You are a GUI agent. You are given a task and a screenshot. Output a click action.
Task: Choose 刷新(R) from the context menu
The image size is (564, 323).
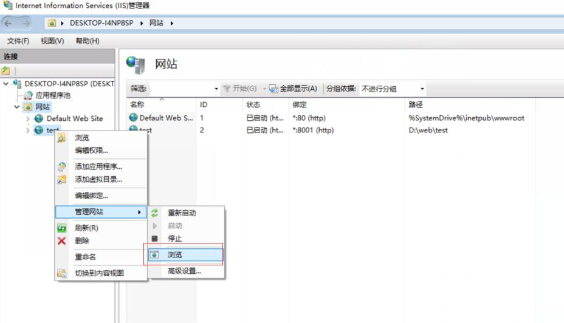click(86, 228)
